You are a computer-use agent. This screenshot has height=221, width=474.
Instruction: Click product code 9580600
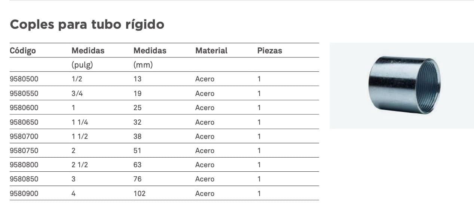24,108
